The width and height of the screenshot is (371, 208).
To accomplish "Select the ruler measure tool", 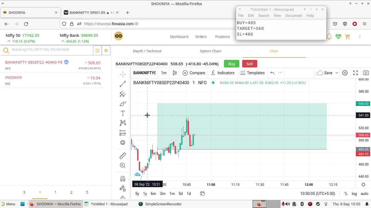I will tap(123, 156).
